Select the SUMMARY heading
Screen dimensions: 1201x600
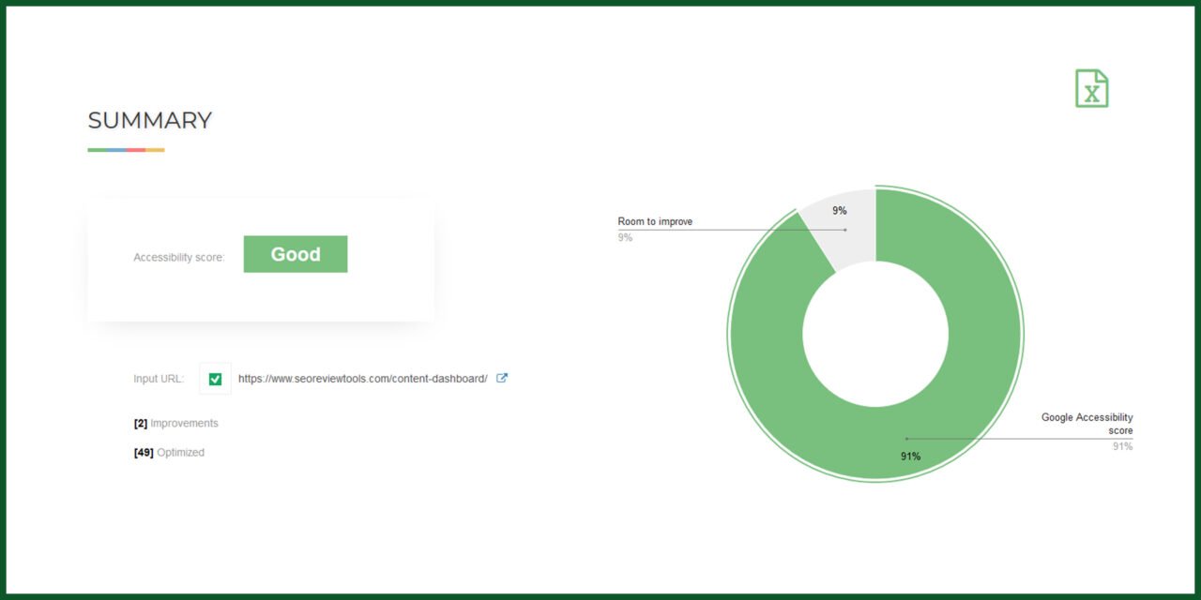148,120
